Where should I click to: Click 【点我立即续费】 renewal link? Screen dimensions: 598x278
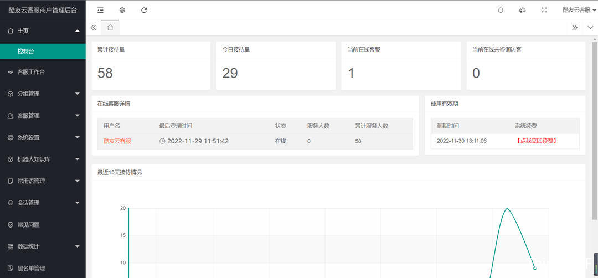(536, 141)
